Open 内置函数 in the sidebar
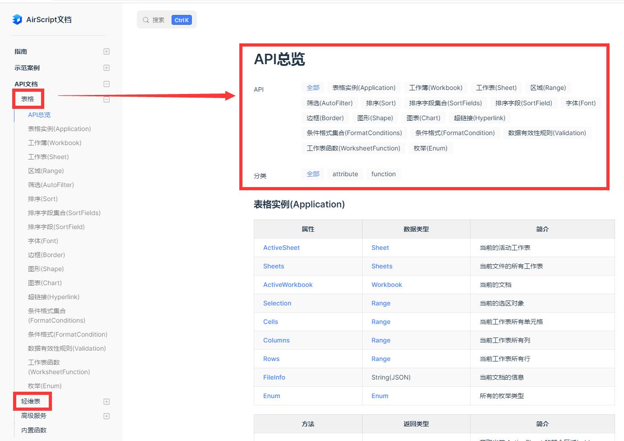This screenshot has height=441, width=624. point(34,430)
